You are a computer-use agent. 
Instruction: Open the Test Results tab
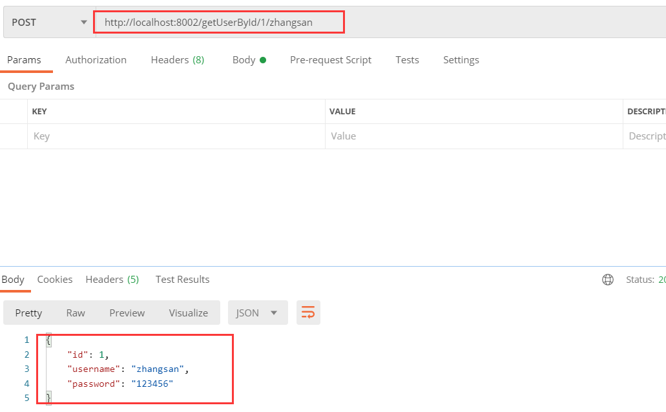(182, 280)
